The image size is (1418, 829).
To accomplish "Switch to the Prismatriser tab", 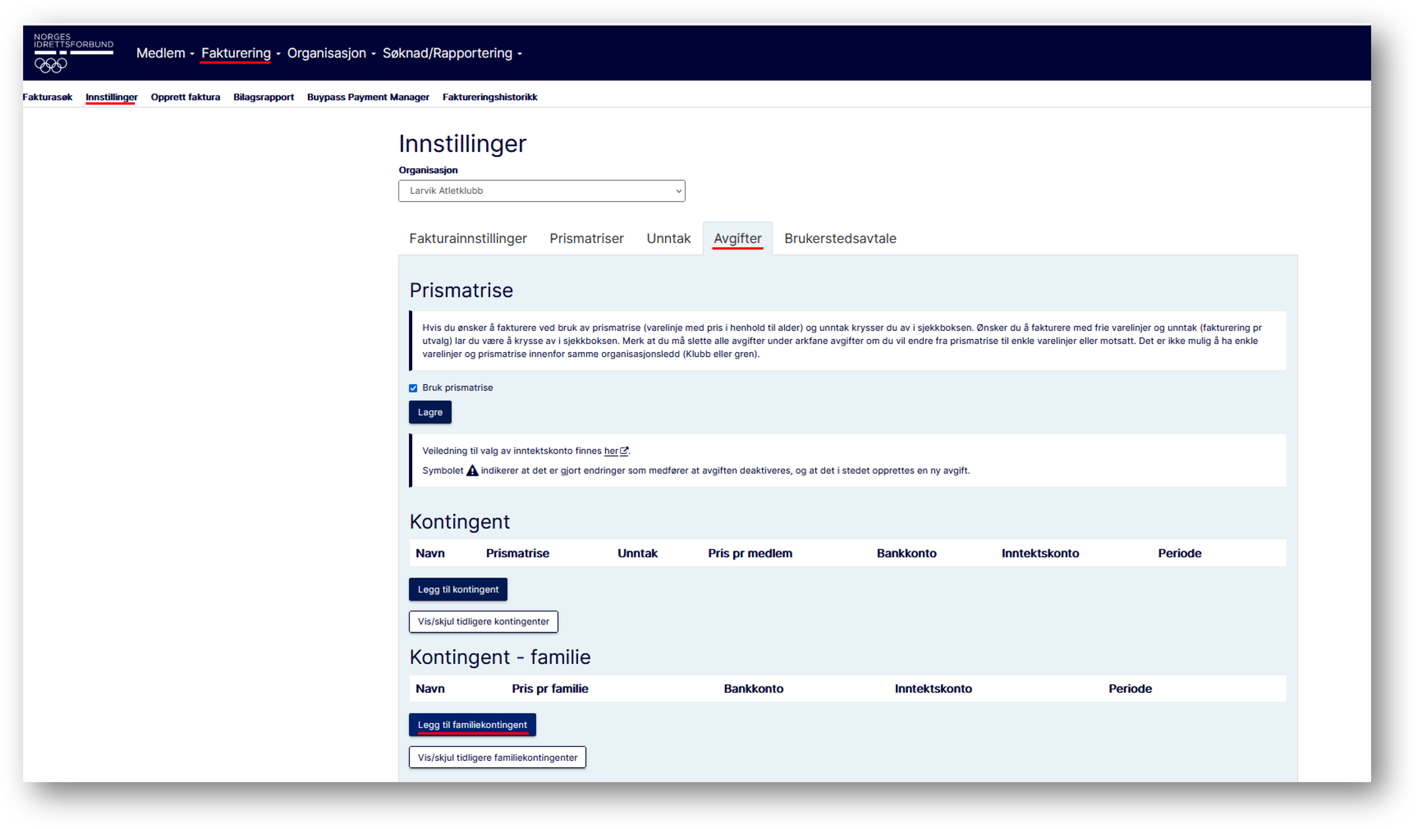I will pos(586,238).
